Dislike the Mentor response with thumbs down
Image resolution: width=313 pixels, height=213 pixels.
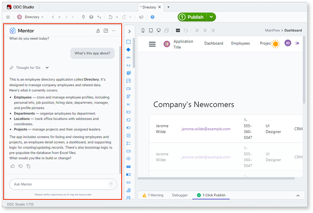21,166
